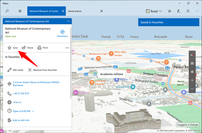
Task: Click the website globe icon
Action: (9, 102)
